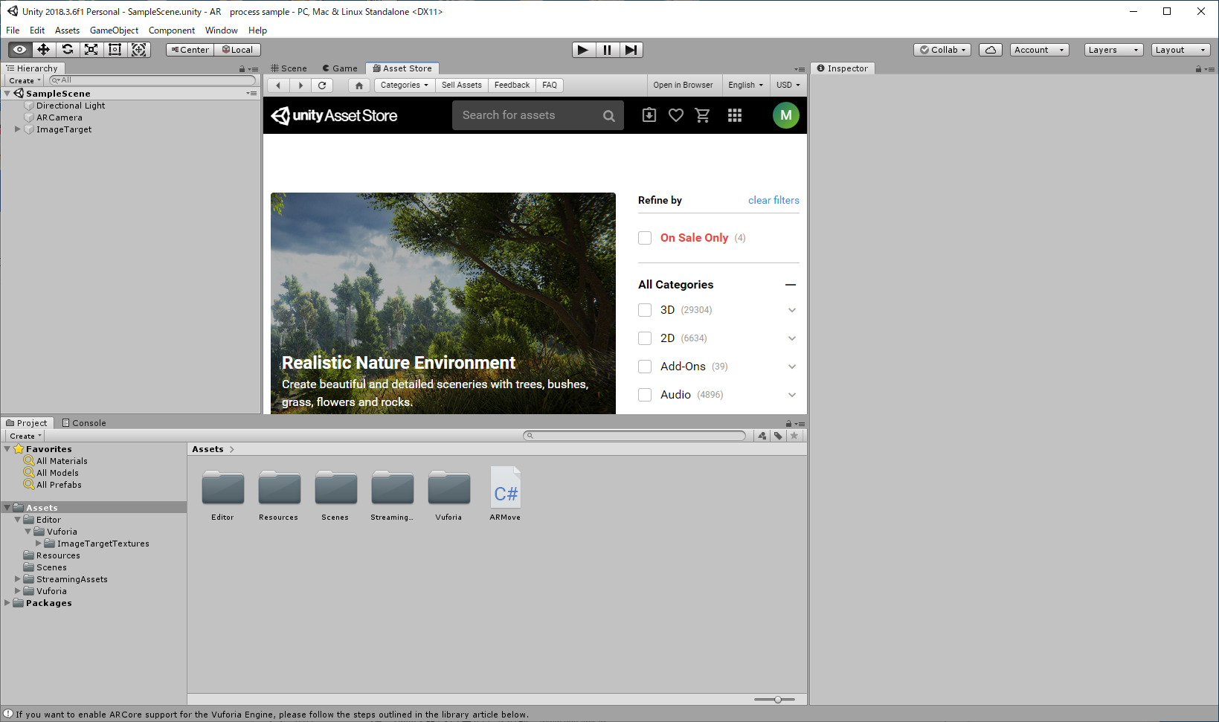
Task: Toggle pivot Center mode
Action: click(x=190, y=50)
